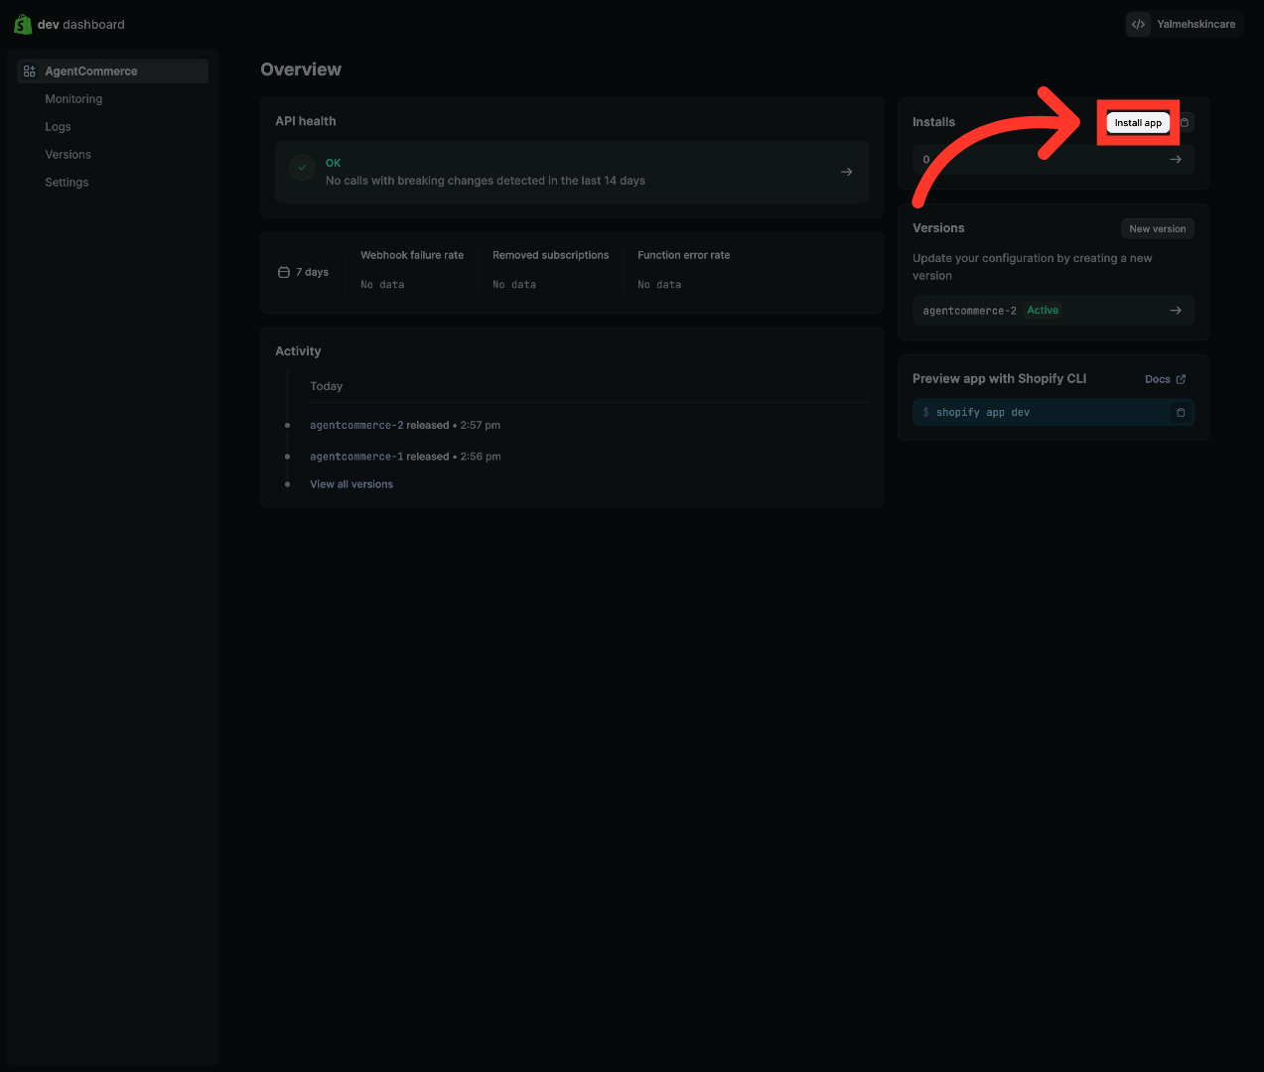Open Versions in the sidebar
This screenshot has height=1072, width=1264.
pos(68,155)
